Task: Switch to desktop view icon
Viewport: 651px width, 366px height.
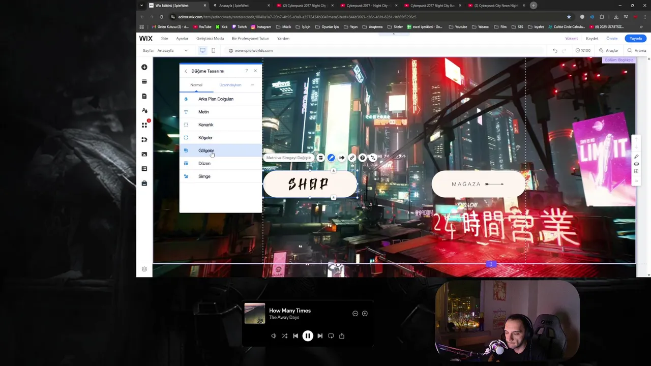Action: (202, 50)
